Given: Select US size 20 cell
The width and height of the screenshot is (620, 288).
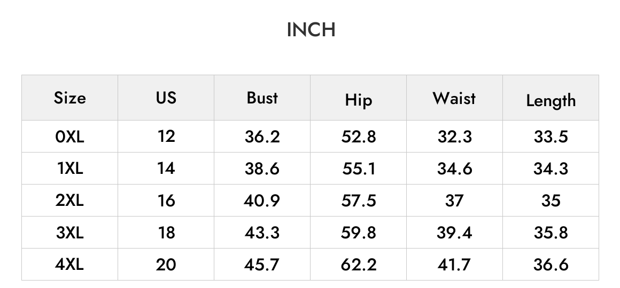Looking at the screenshot, I should click(x=166, y=265).
